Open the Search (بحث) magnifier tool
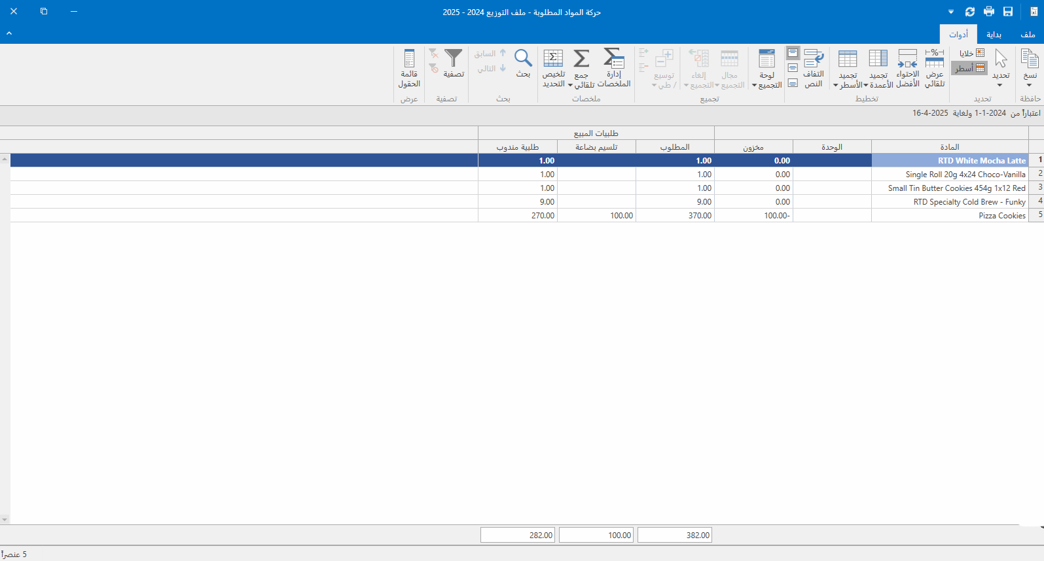The height and width of the screenshot is (561, 1044). [x=523, y=63]
